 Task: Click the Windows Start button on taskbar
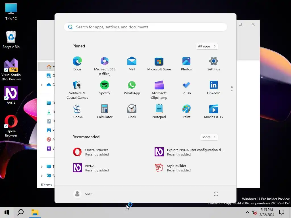pyautogui.click(x=7, y=212)
